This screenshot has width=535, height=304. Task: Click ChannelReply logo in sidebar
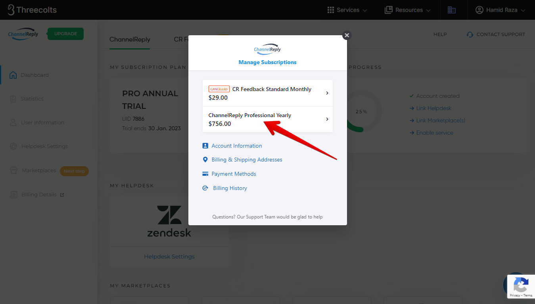click(x=23, y=34)
